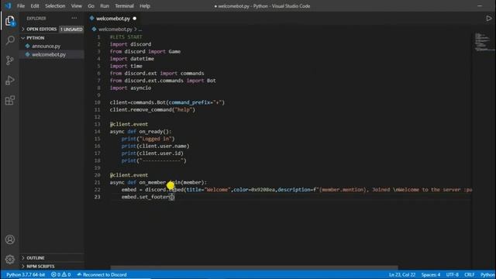Click the 1 UNSAVED badge
The width and height of the screenshot is (496, 279).
tap(71, 29)
